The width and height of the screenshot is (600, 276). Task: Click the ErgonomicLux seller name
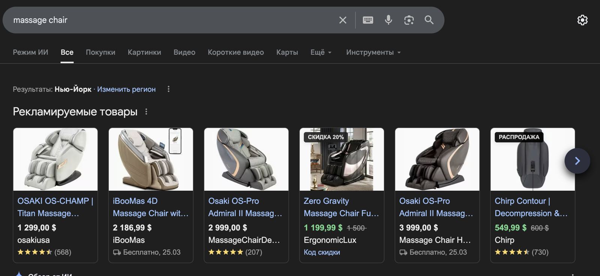[330, 240]
